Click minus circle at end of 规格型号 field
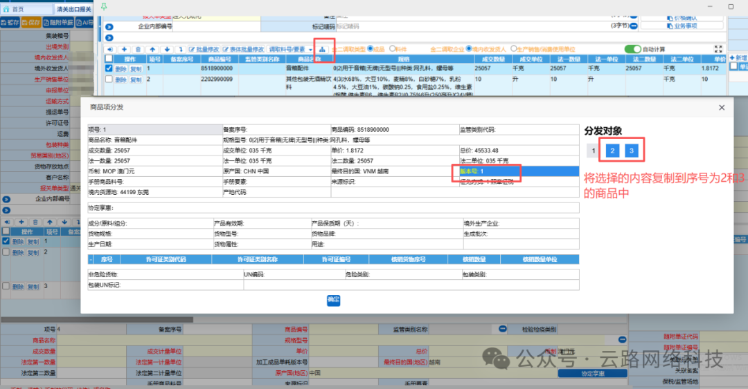 622,339
